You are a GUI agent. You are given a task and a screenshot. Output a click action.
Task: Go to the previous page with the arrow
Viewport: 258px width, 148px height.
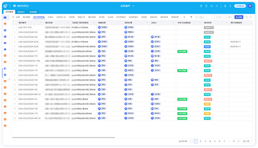tap(191, 141)
